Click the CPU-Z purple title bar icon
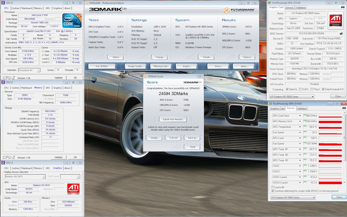The height and width of the screenshot is (217, 347). tap(2, 2)
